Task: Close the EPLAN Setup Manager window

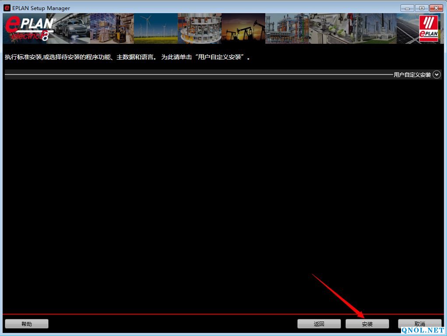Action: (x=436, y=8)
